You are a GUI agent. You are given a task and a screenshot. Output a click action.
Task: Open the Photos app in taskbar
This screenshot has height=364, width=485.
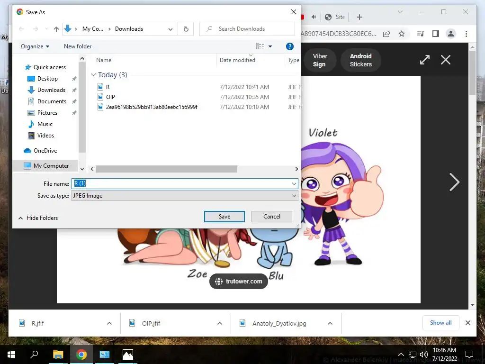pyautogui.click(x=127, y=355)
